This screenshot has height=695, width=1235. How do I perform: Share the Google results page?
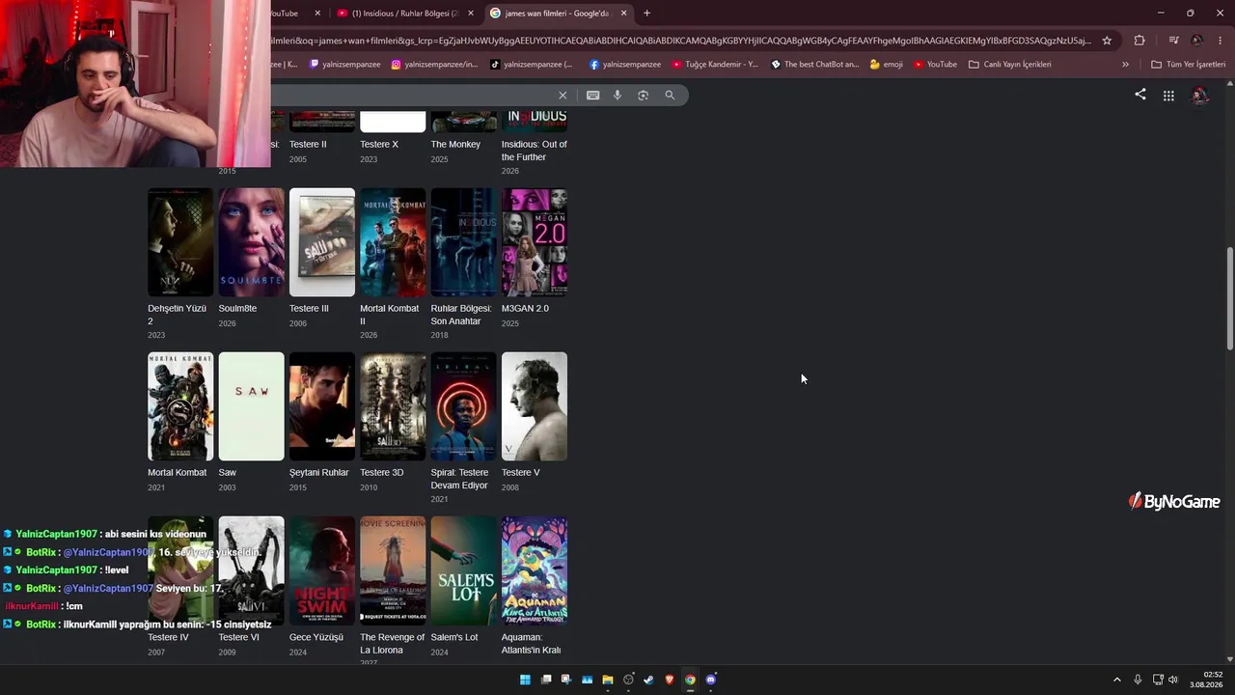click(1140, 95)
